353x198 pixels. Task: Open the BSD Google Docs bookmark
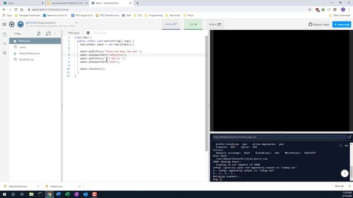(x=82, y=15)
